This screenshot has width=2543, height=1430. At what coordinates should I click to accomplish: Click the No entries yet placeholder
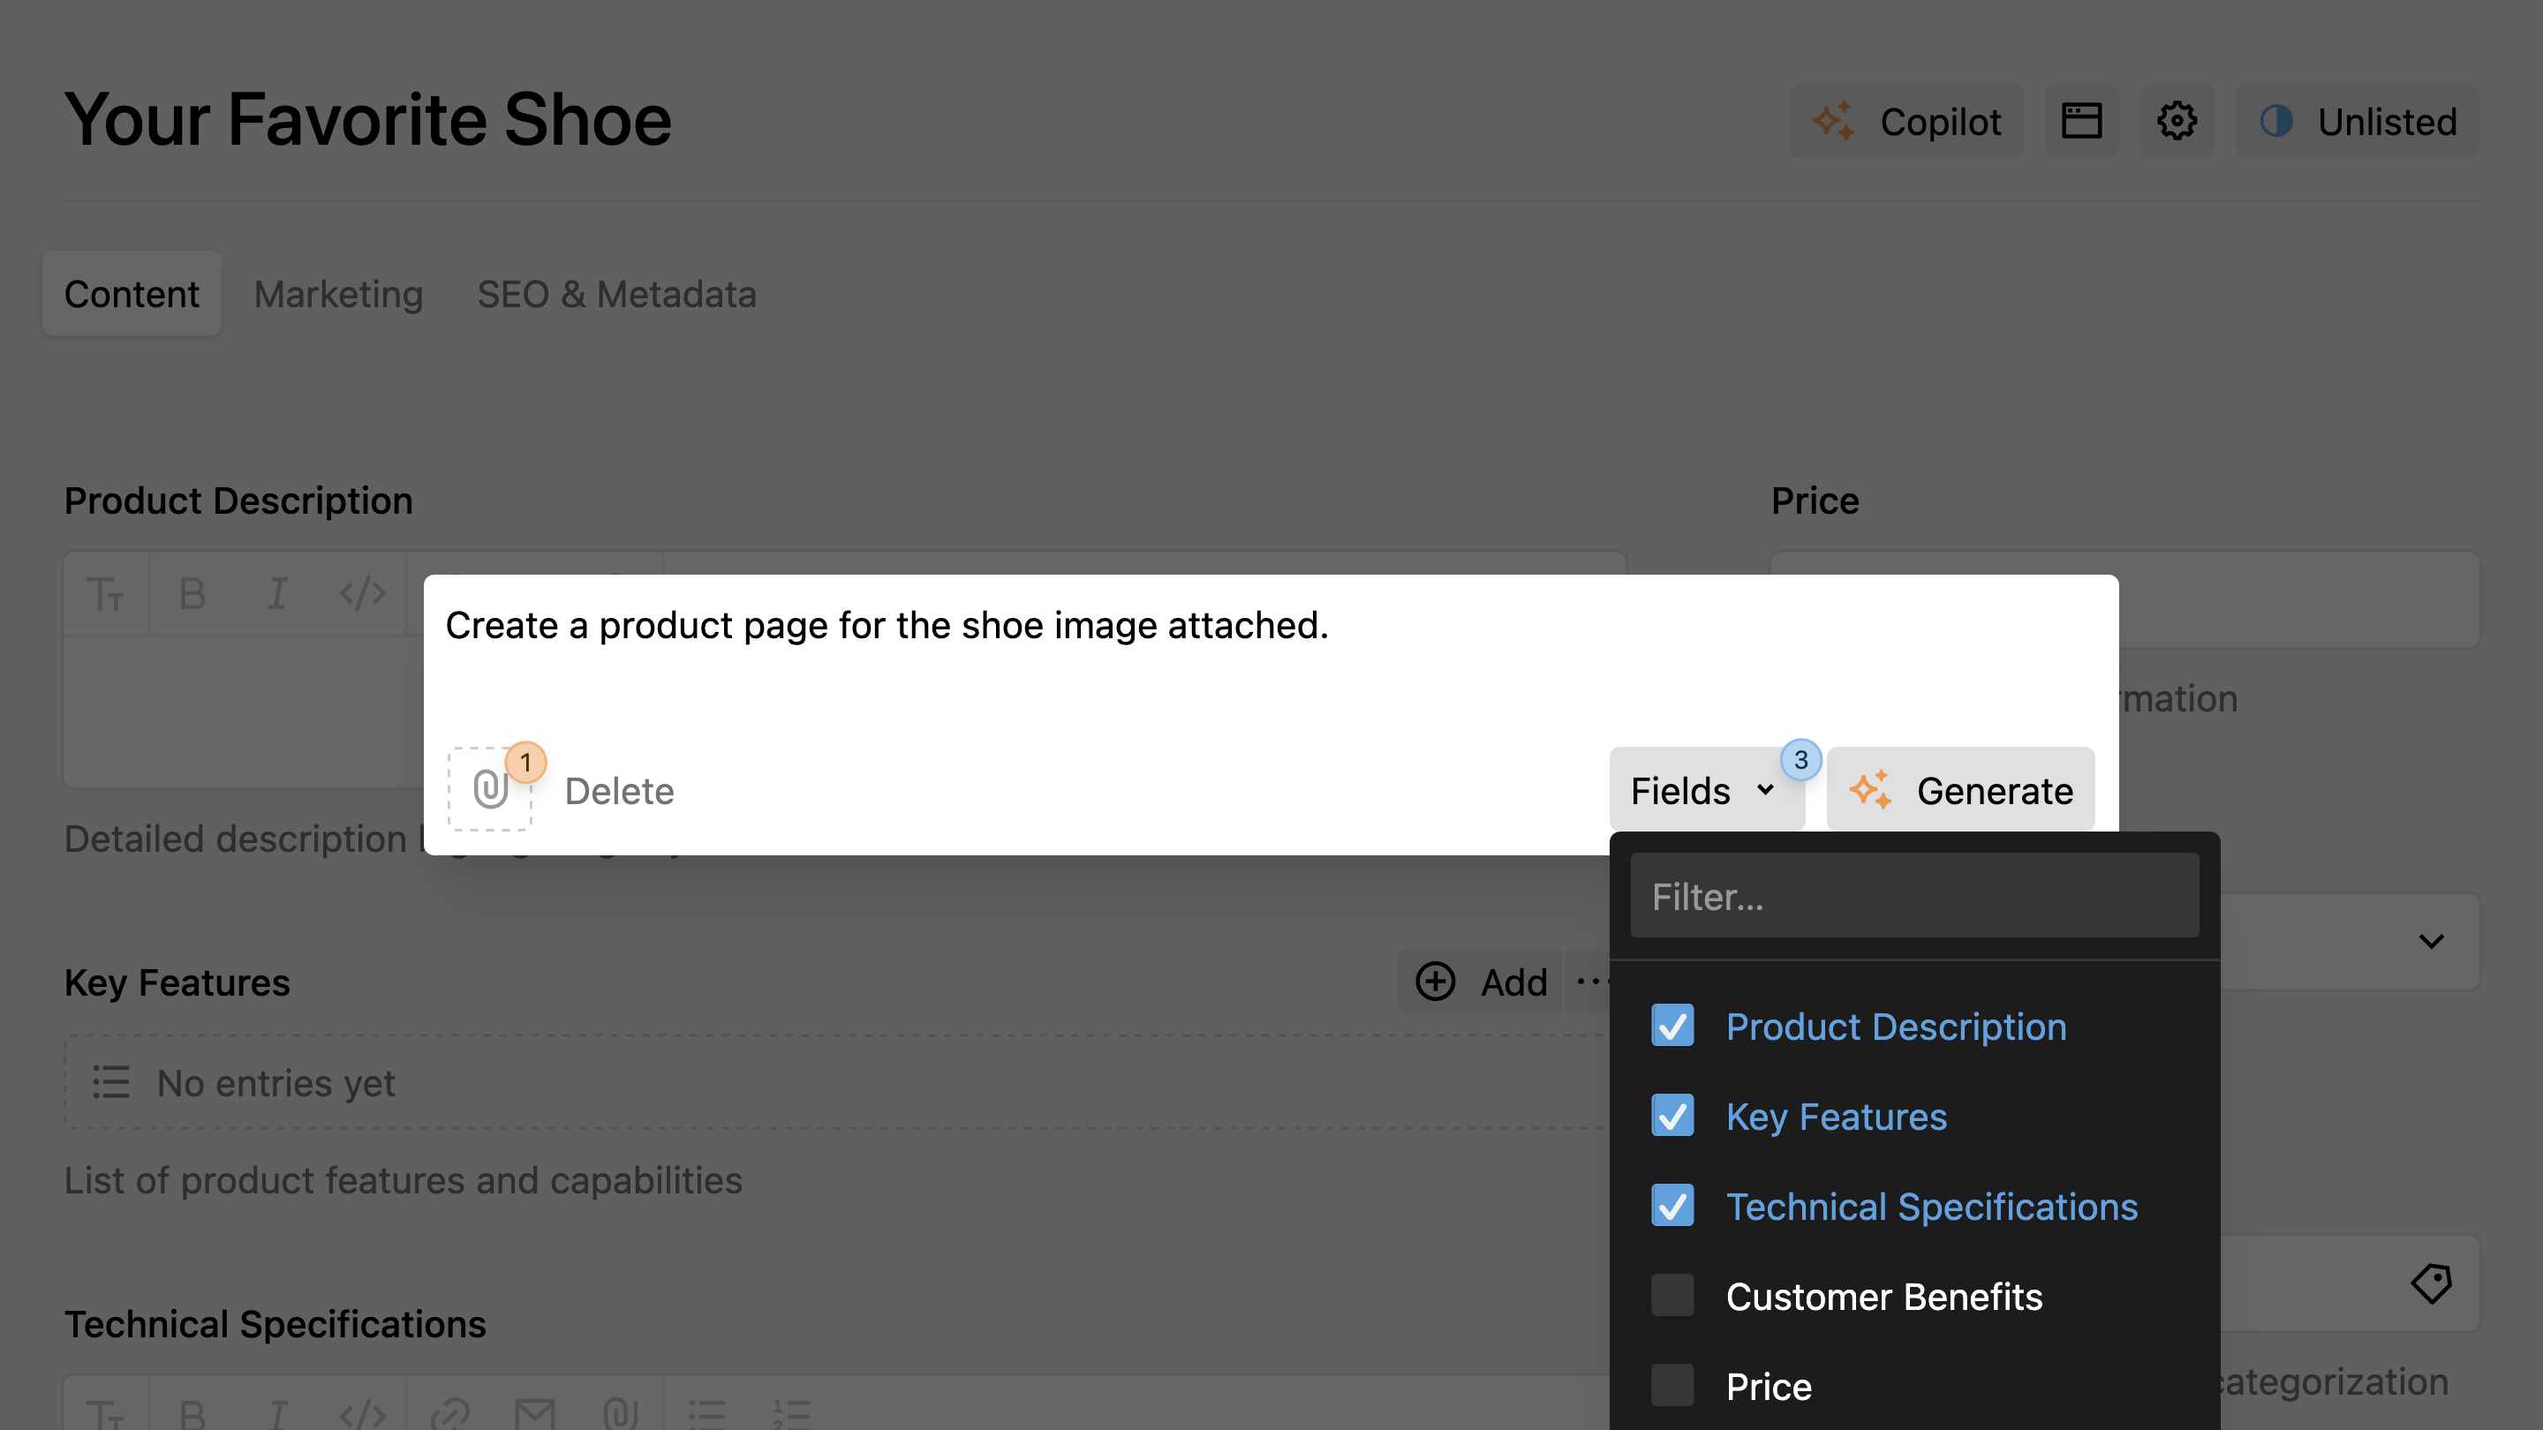coord(837,1082)
